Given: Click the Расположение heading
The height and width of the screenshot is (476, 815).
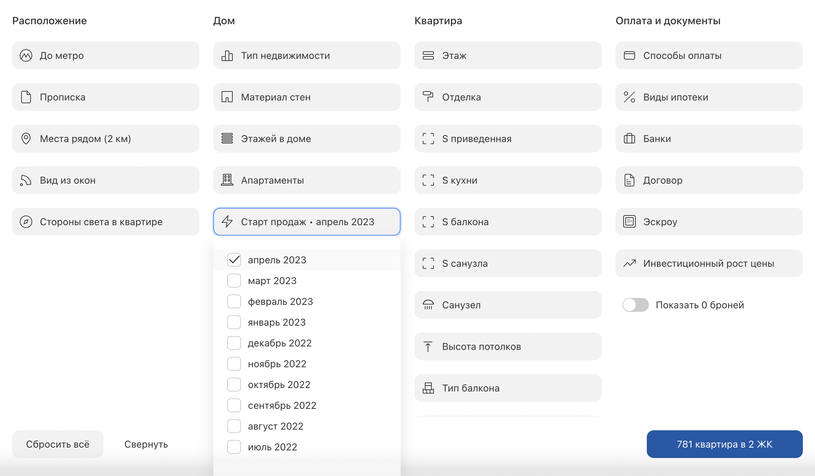Looking at the screenshot, I should point(50,21).
